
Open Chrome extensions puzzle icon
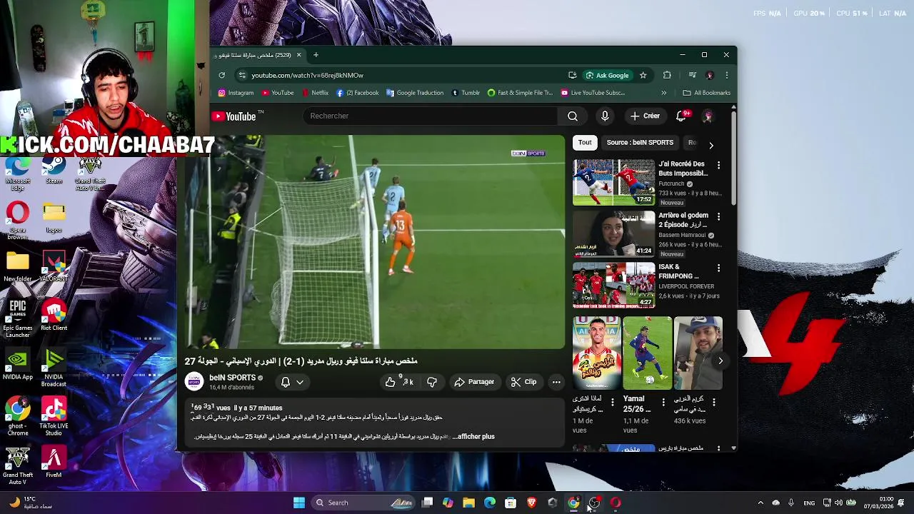(667, 75)
